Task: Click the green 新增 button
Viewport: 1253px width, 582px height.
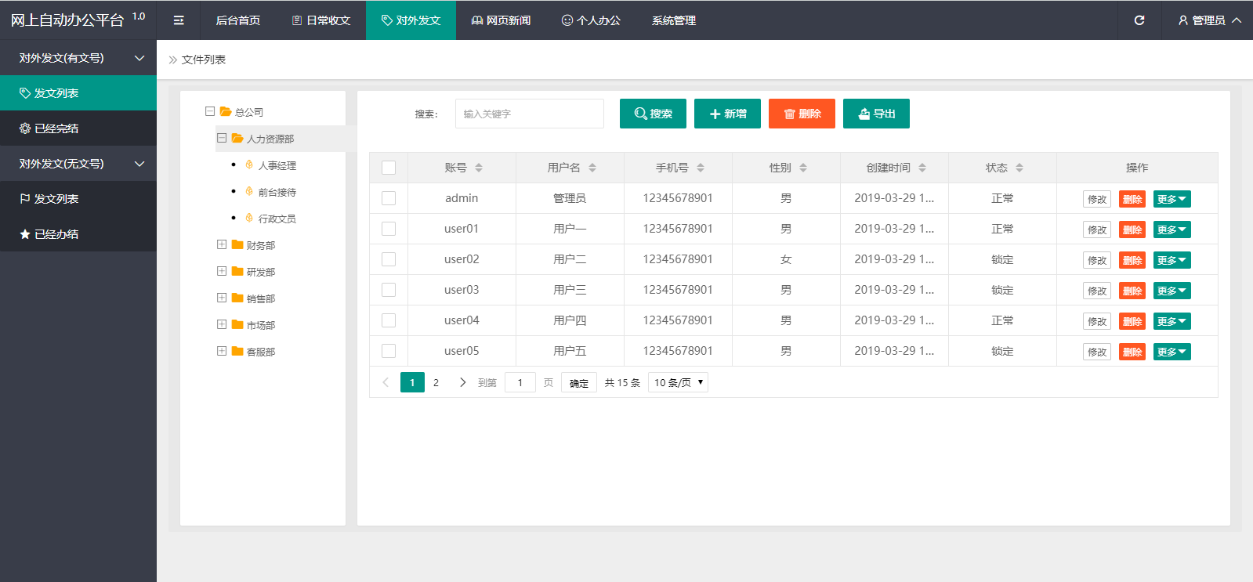Action: tap(727, 114)
